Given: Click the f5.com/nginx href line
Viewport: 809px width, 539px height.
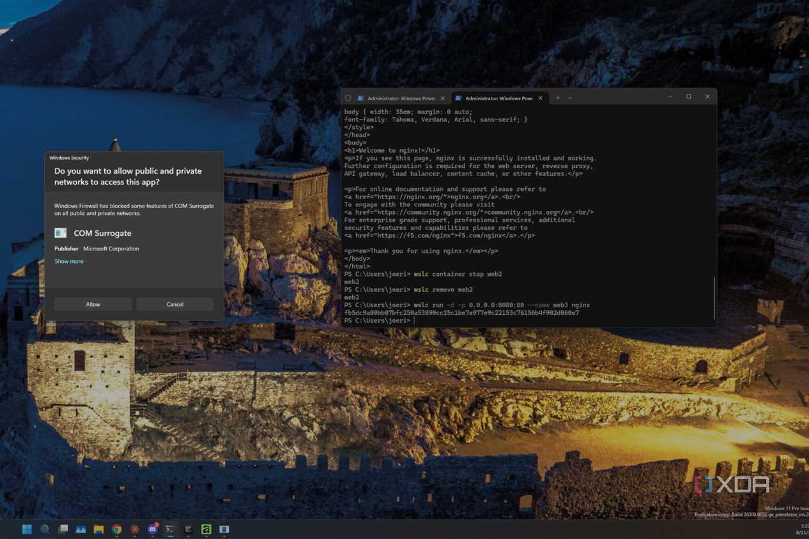Looking at the screenshot, I should click(x=440, y=236).
